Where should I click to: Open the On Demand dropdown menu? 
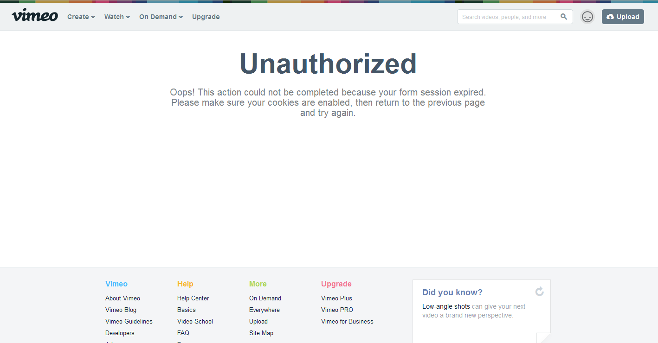[x=161, y=17]
